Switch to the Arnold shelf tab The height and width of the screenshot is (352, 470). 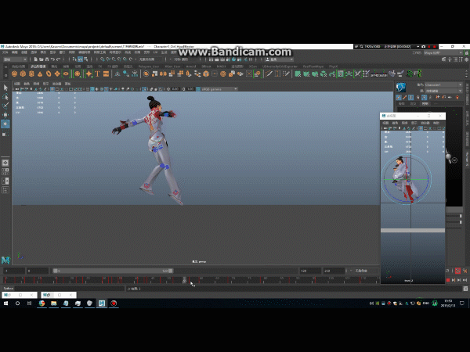190,66
